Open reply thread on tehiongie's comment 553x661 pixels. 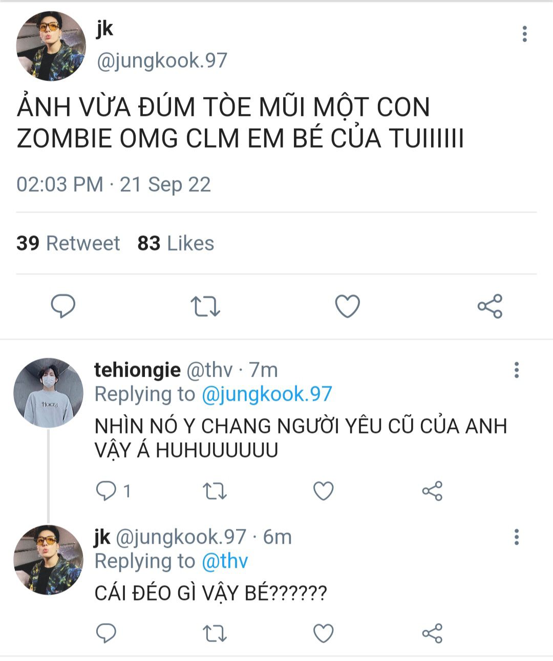(x=113, y=491)
